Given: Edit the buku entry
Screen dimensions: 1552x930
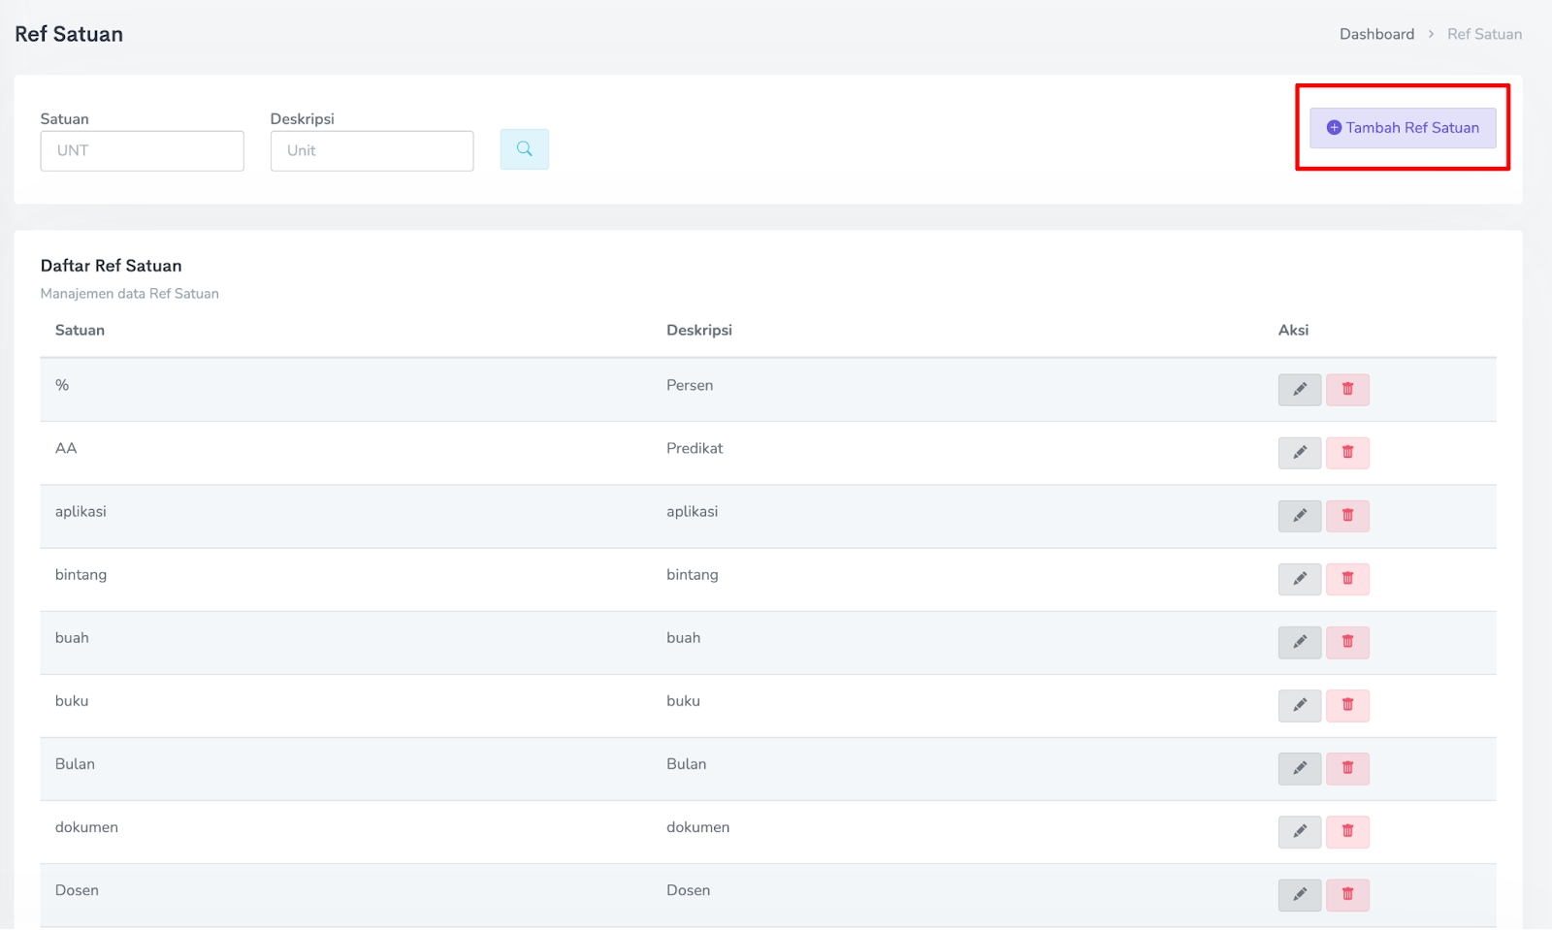Looking at the screenshot, I should click(x=1299, y=705).
